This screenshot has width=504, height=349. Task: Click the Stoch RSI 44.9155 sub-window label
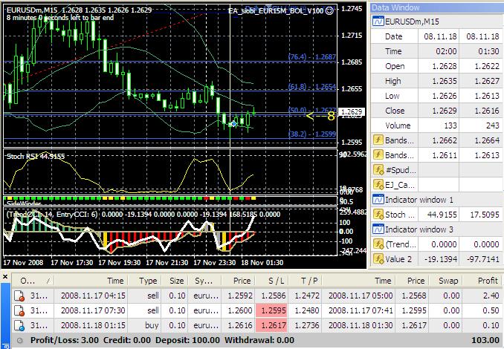click(x=36, y=157)
